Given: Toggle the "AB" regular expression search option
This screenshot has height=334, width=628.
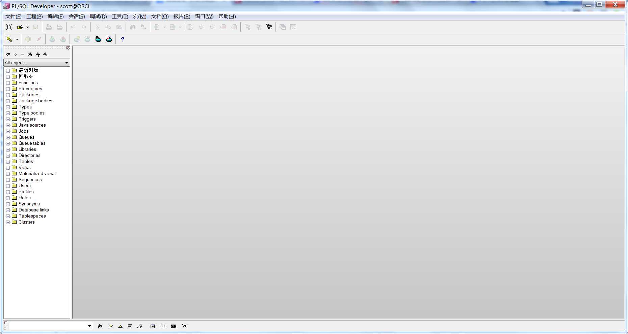Looking at the screenshot, I should [x=185, y=326].
